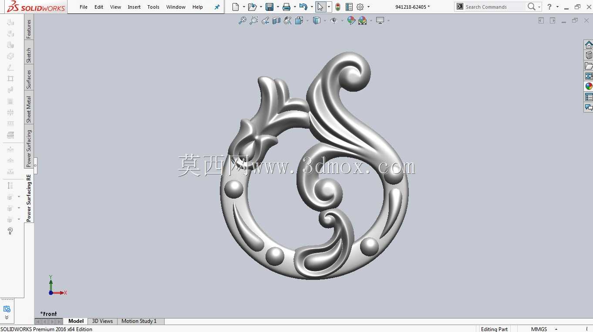Switch to the Power Surfacing tab
Image resolution: width=593 pixels, height=332 pixels.
point(29,149)
